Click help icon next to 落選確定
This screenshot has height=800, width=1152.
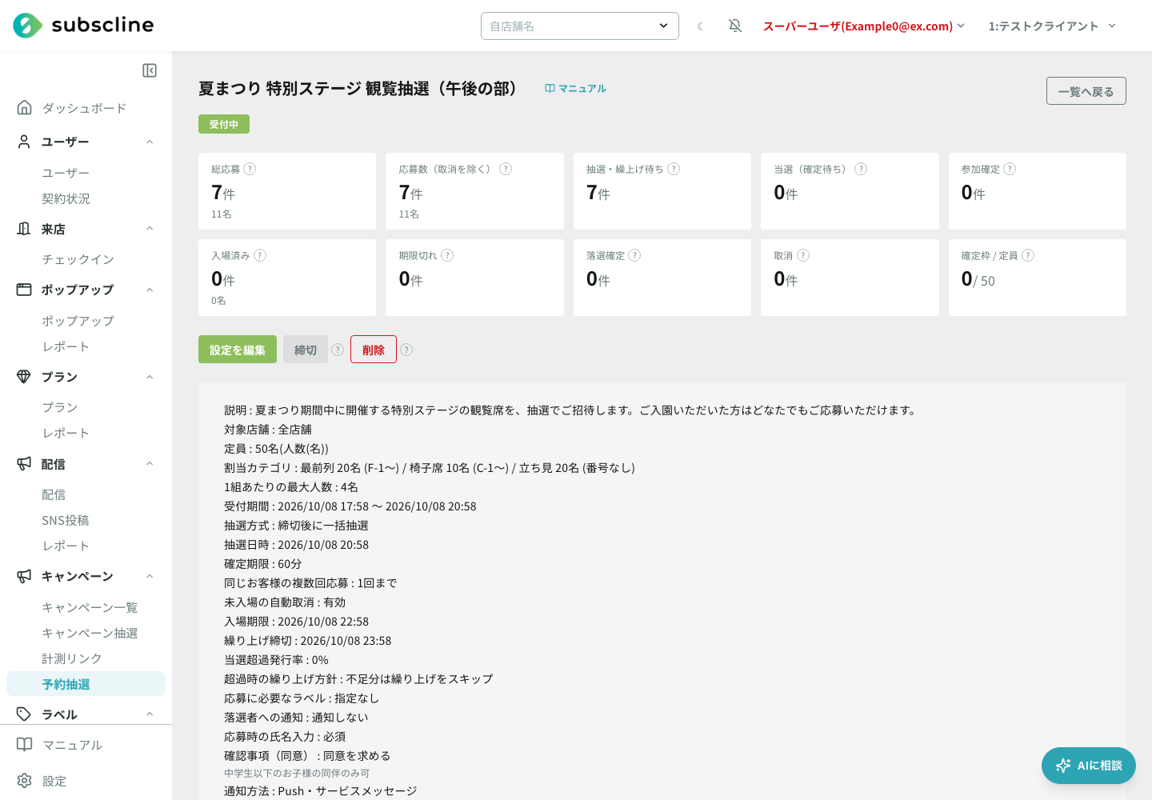tap(634, 255)
